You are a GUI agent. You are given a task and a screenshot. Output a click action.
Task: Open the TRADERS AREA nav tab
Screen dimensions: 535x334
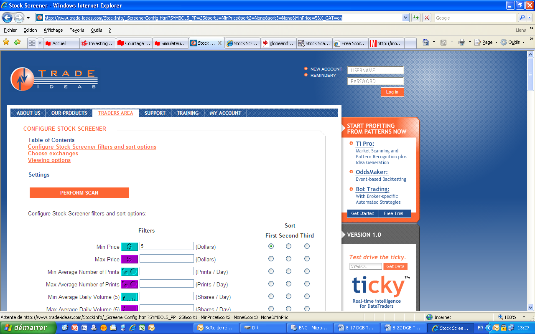pyautogui.click(x=116, y=113)
